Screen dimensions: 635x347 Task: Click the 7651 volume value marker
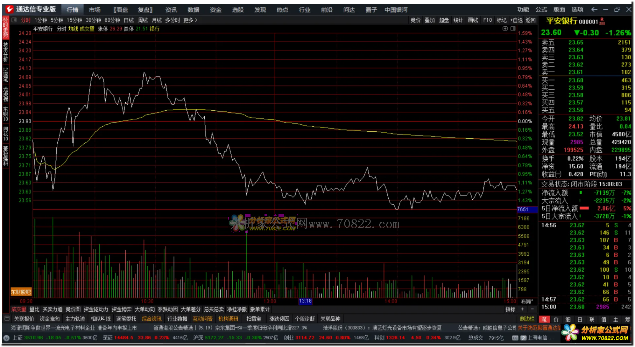pyautogui.click(x=527, y=209)
